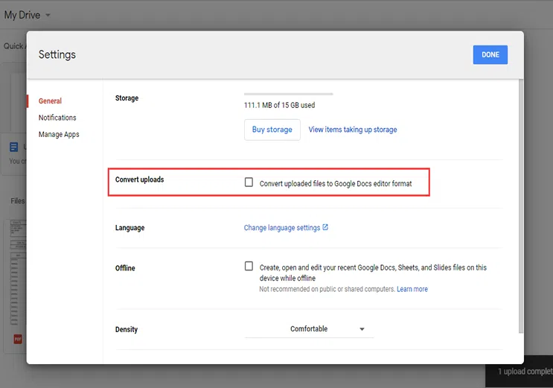Select the General settings tab

(50, 101)
